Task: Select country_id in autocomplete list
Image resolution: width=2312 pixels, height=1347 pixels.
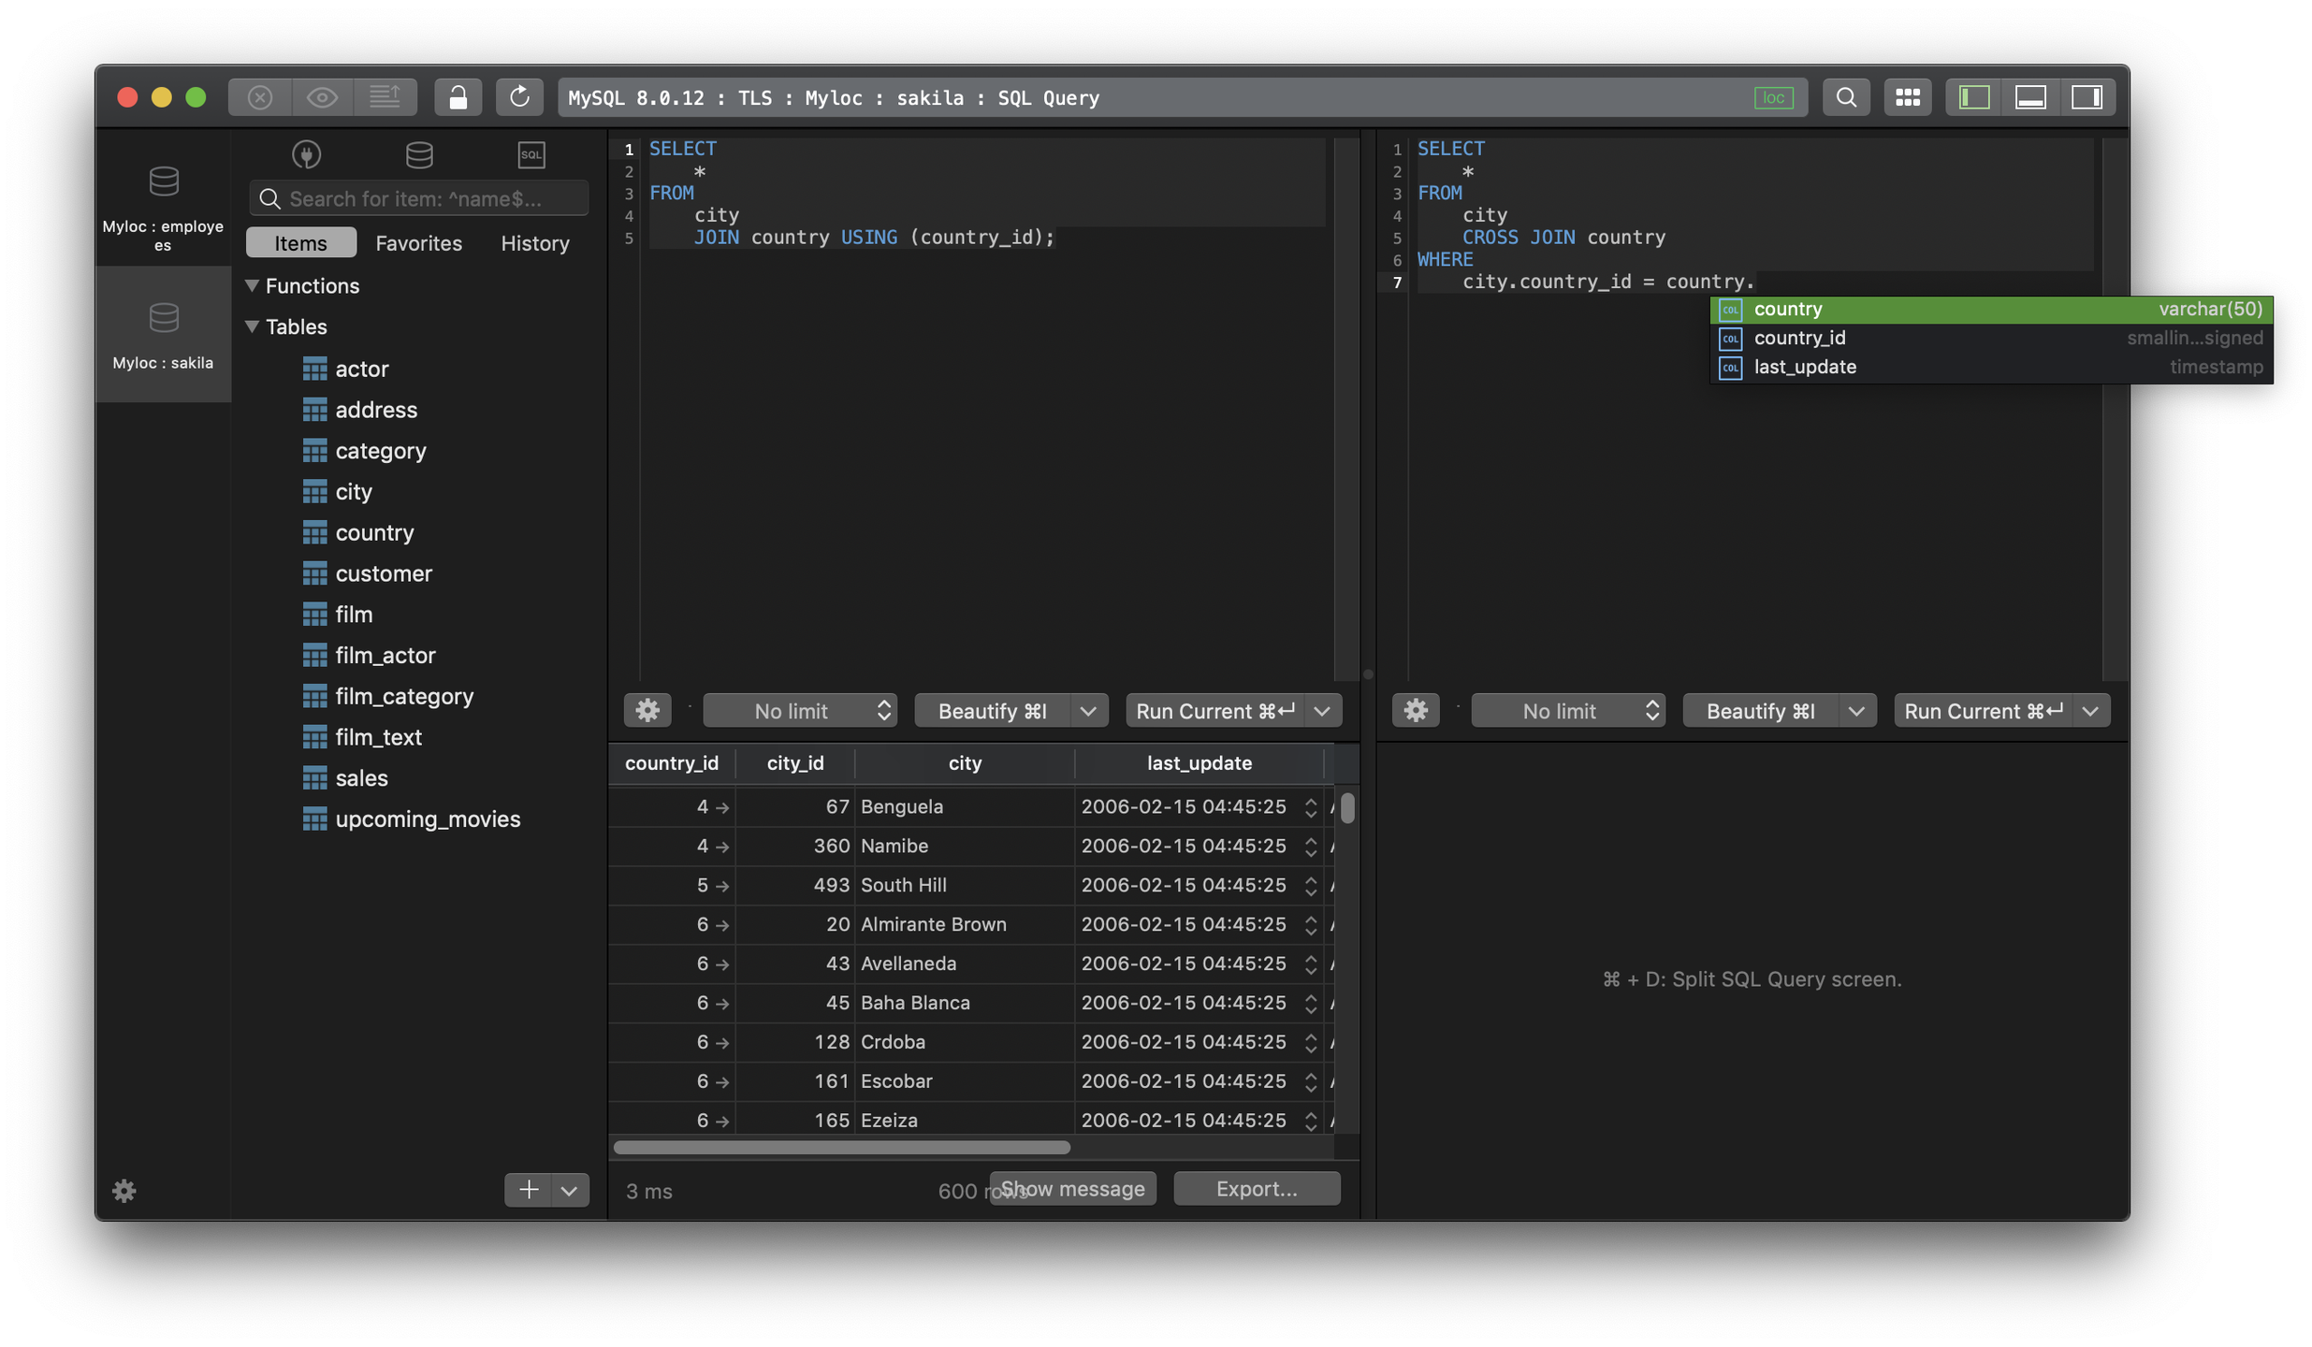Action: click(1799, 338)
